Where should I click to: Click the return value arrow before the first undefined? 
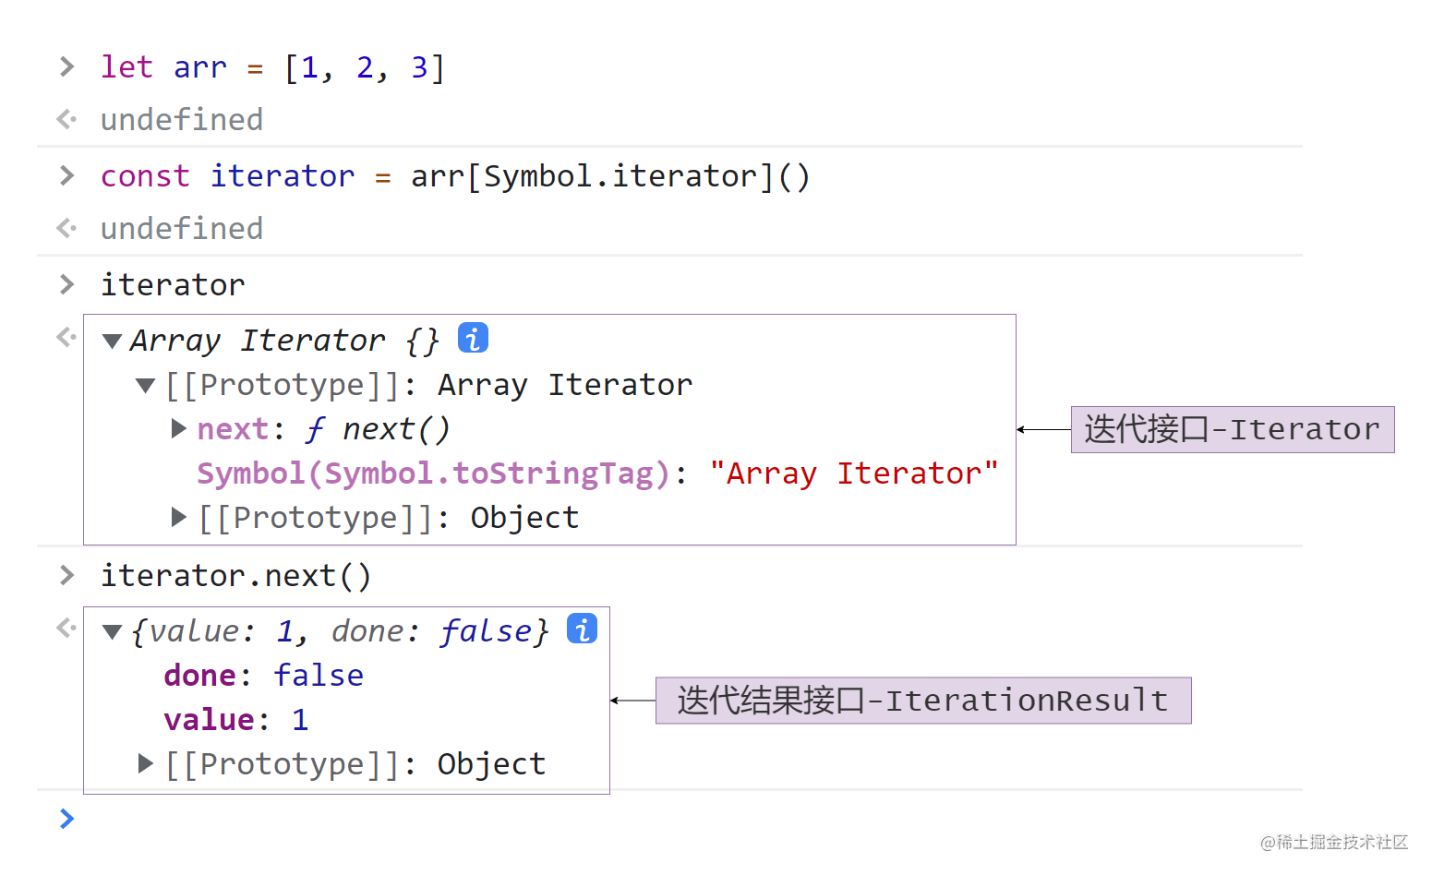66,118
